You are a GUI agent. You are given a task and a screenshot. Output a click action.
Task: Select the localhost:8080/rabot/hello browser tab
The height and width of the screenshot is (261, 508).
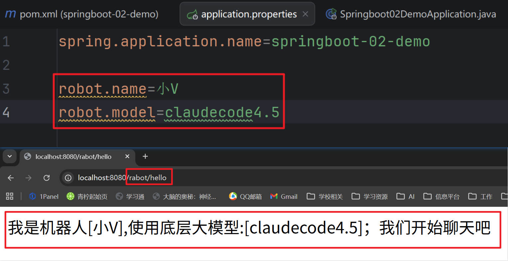(x=73, y=156)
